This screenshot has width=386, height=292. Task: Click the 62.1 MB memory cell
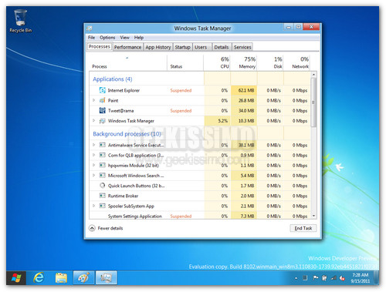coord(244,90)
